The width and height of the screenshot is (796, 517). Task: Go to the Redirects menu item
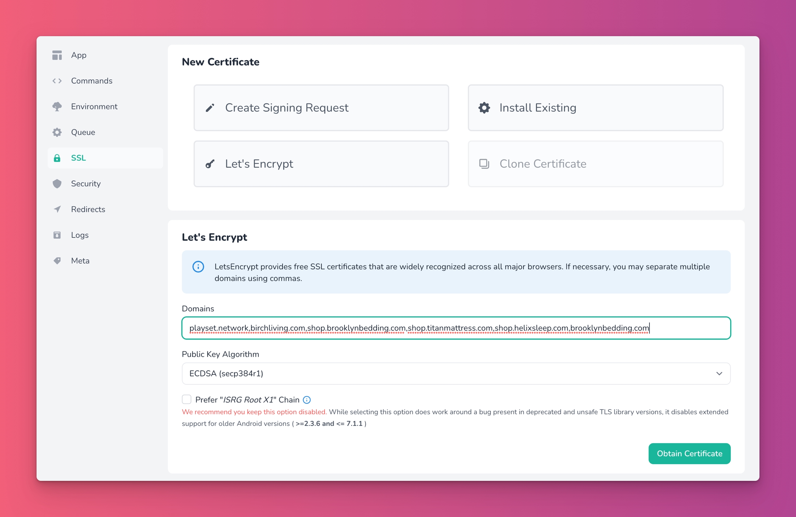(88, 209)
